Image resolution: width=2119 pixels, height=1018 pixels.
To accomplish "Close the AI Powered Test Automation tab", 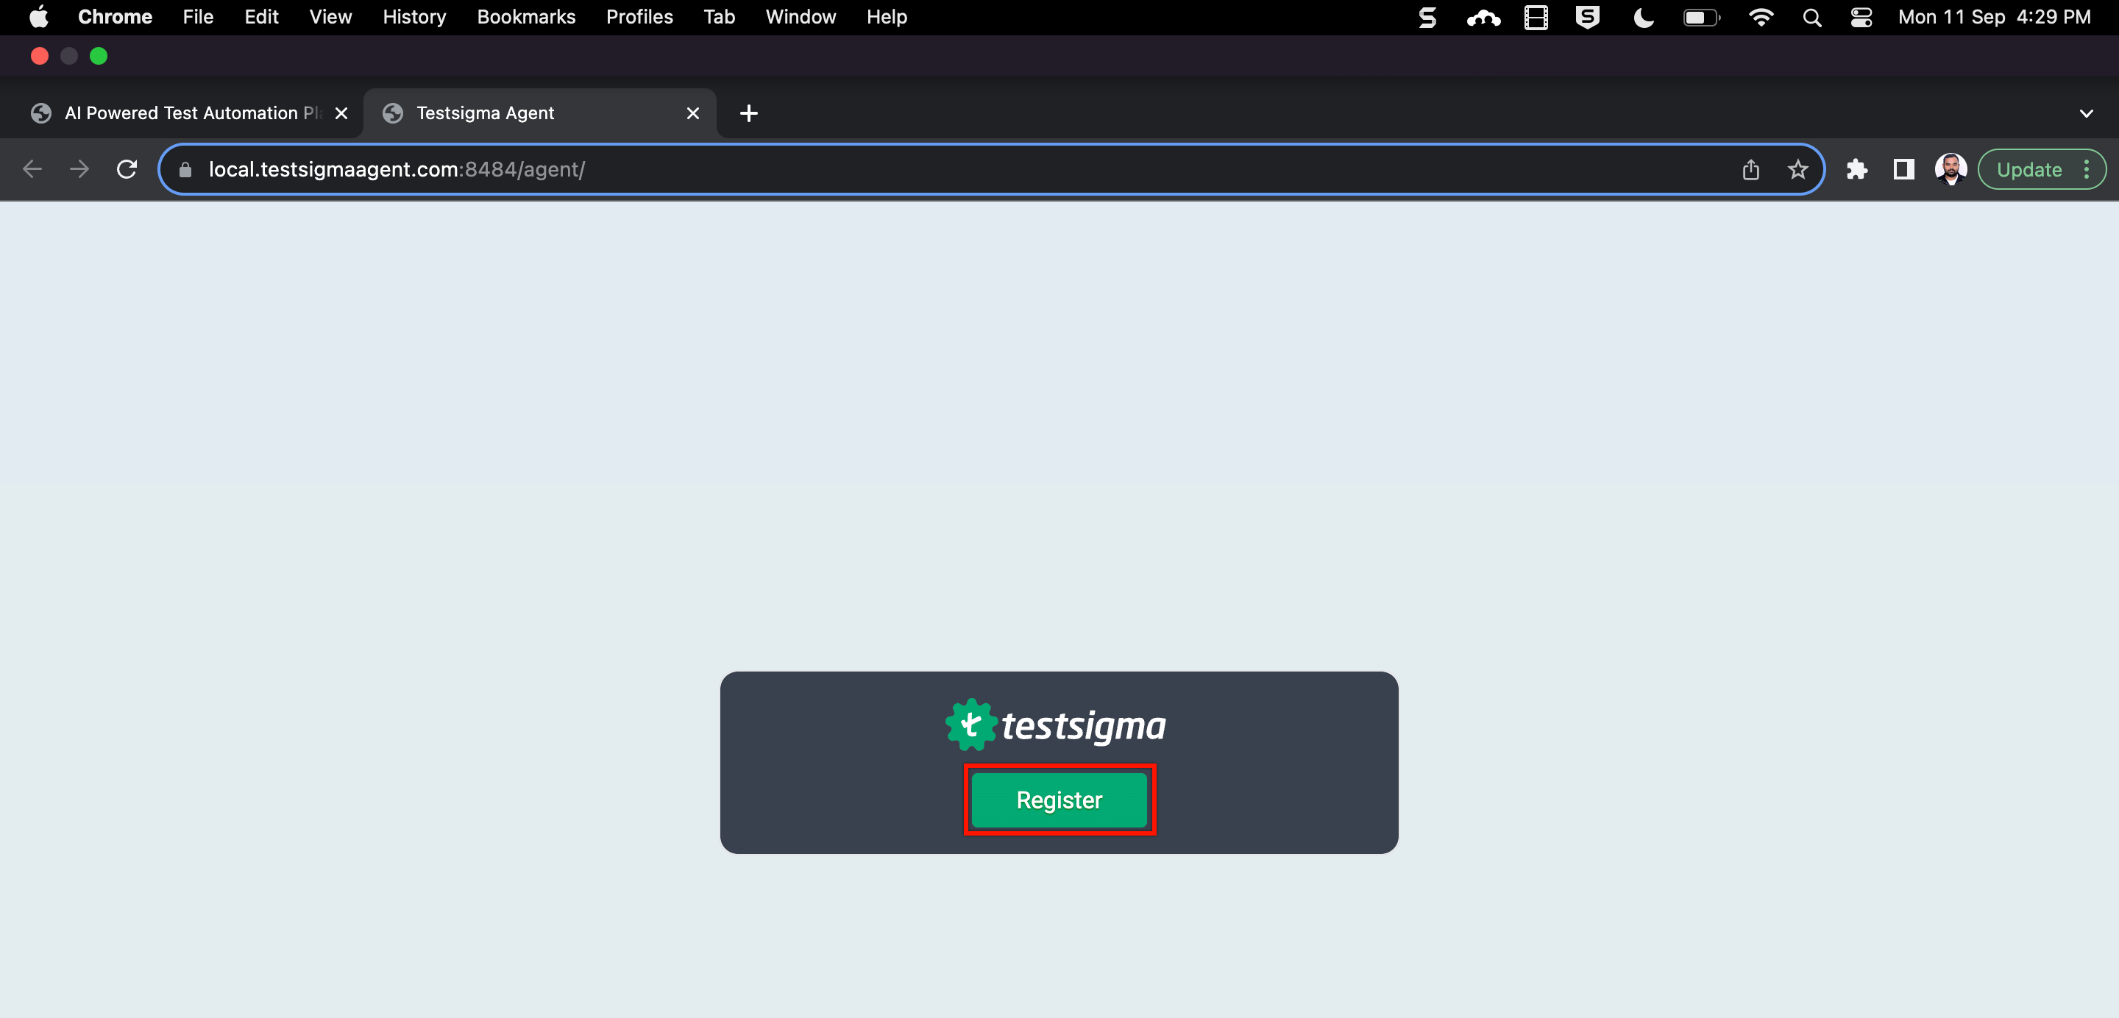I will [x=341, y=113].
